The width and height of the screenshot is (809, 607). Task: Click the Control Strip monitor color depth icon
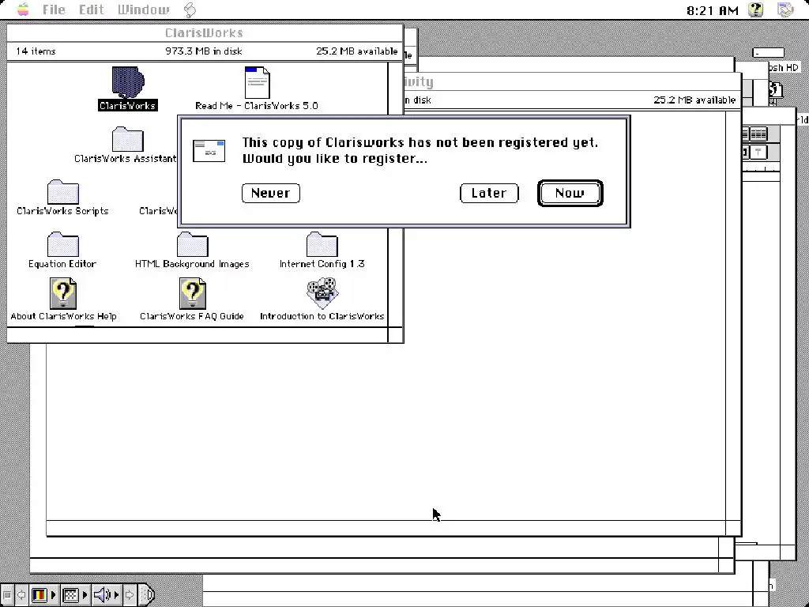(x=40, y=595)
